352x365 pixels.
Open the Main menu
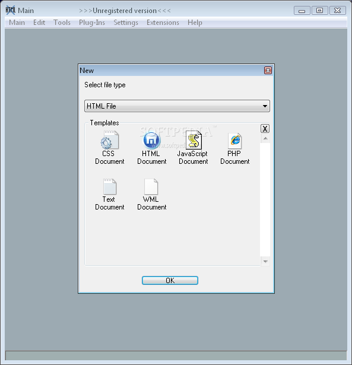tap(17, 23)
